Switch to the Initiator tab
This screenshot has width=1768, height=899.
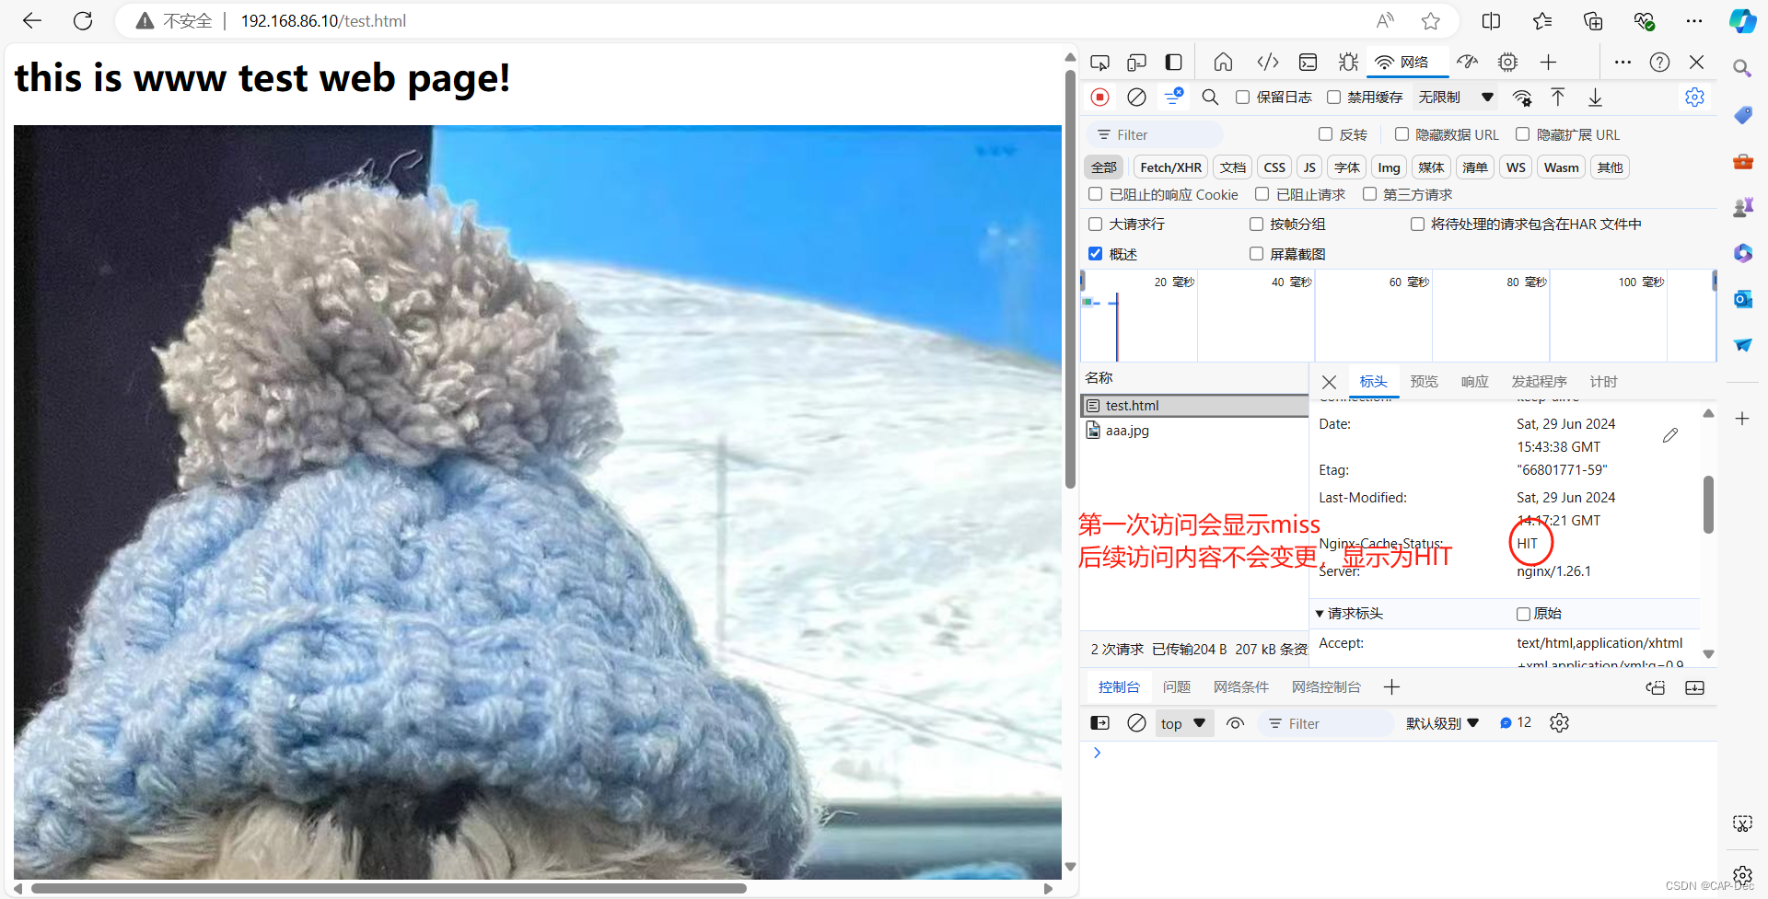1539,381
